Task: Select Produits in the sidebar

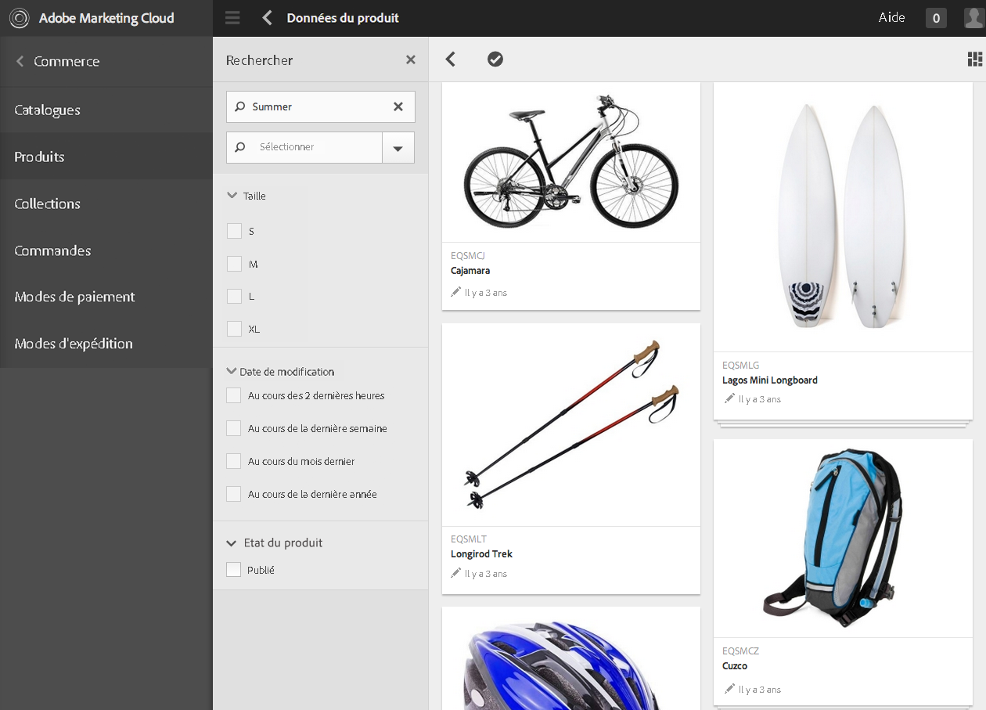Action: 106,157
